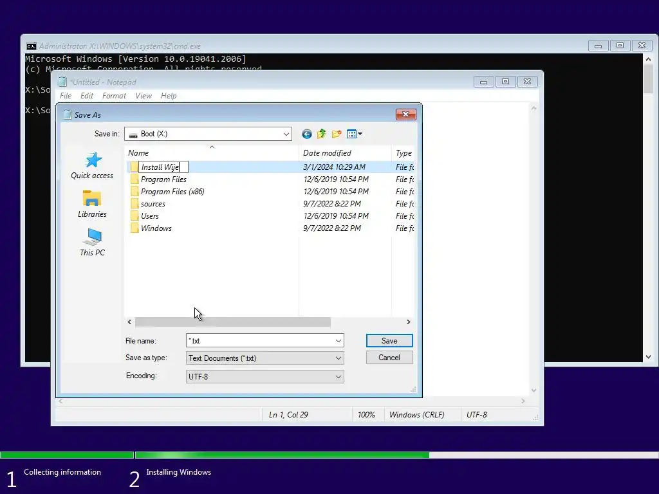Screen dimensions: 659x494
Task: Select This PC in the sidebar
Action: [x=92, y=242]
